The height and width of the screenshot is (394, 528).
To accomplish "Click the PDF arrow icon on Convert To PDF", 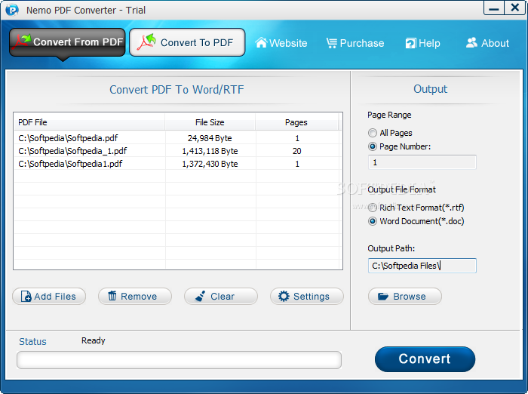I will point(146,42).
